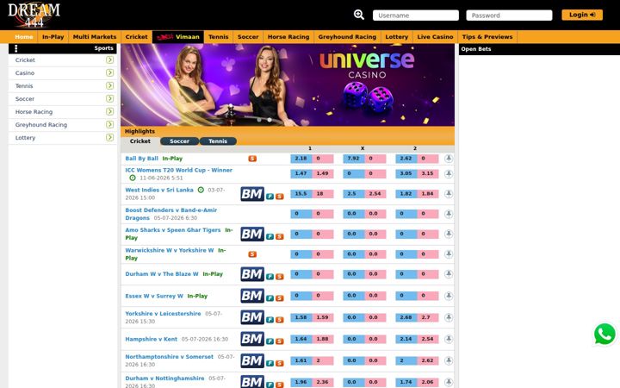Viewport: 620px width, 388px height.
Task: Go to the In-Play menu
Action: pyautogui.click(x=53, y=37)
